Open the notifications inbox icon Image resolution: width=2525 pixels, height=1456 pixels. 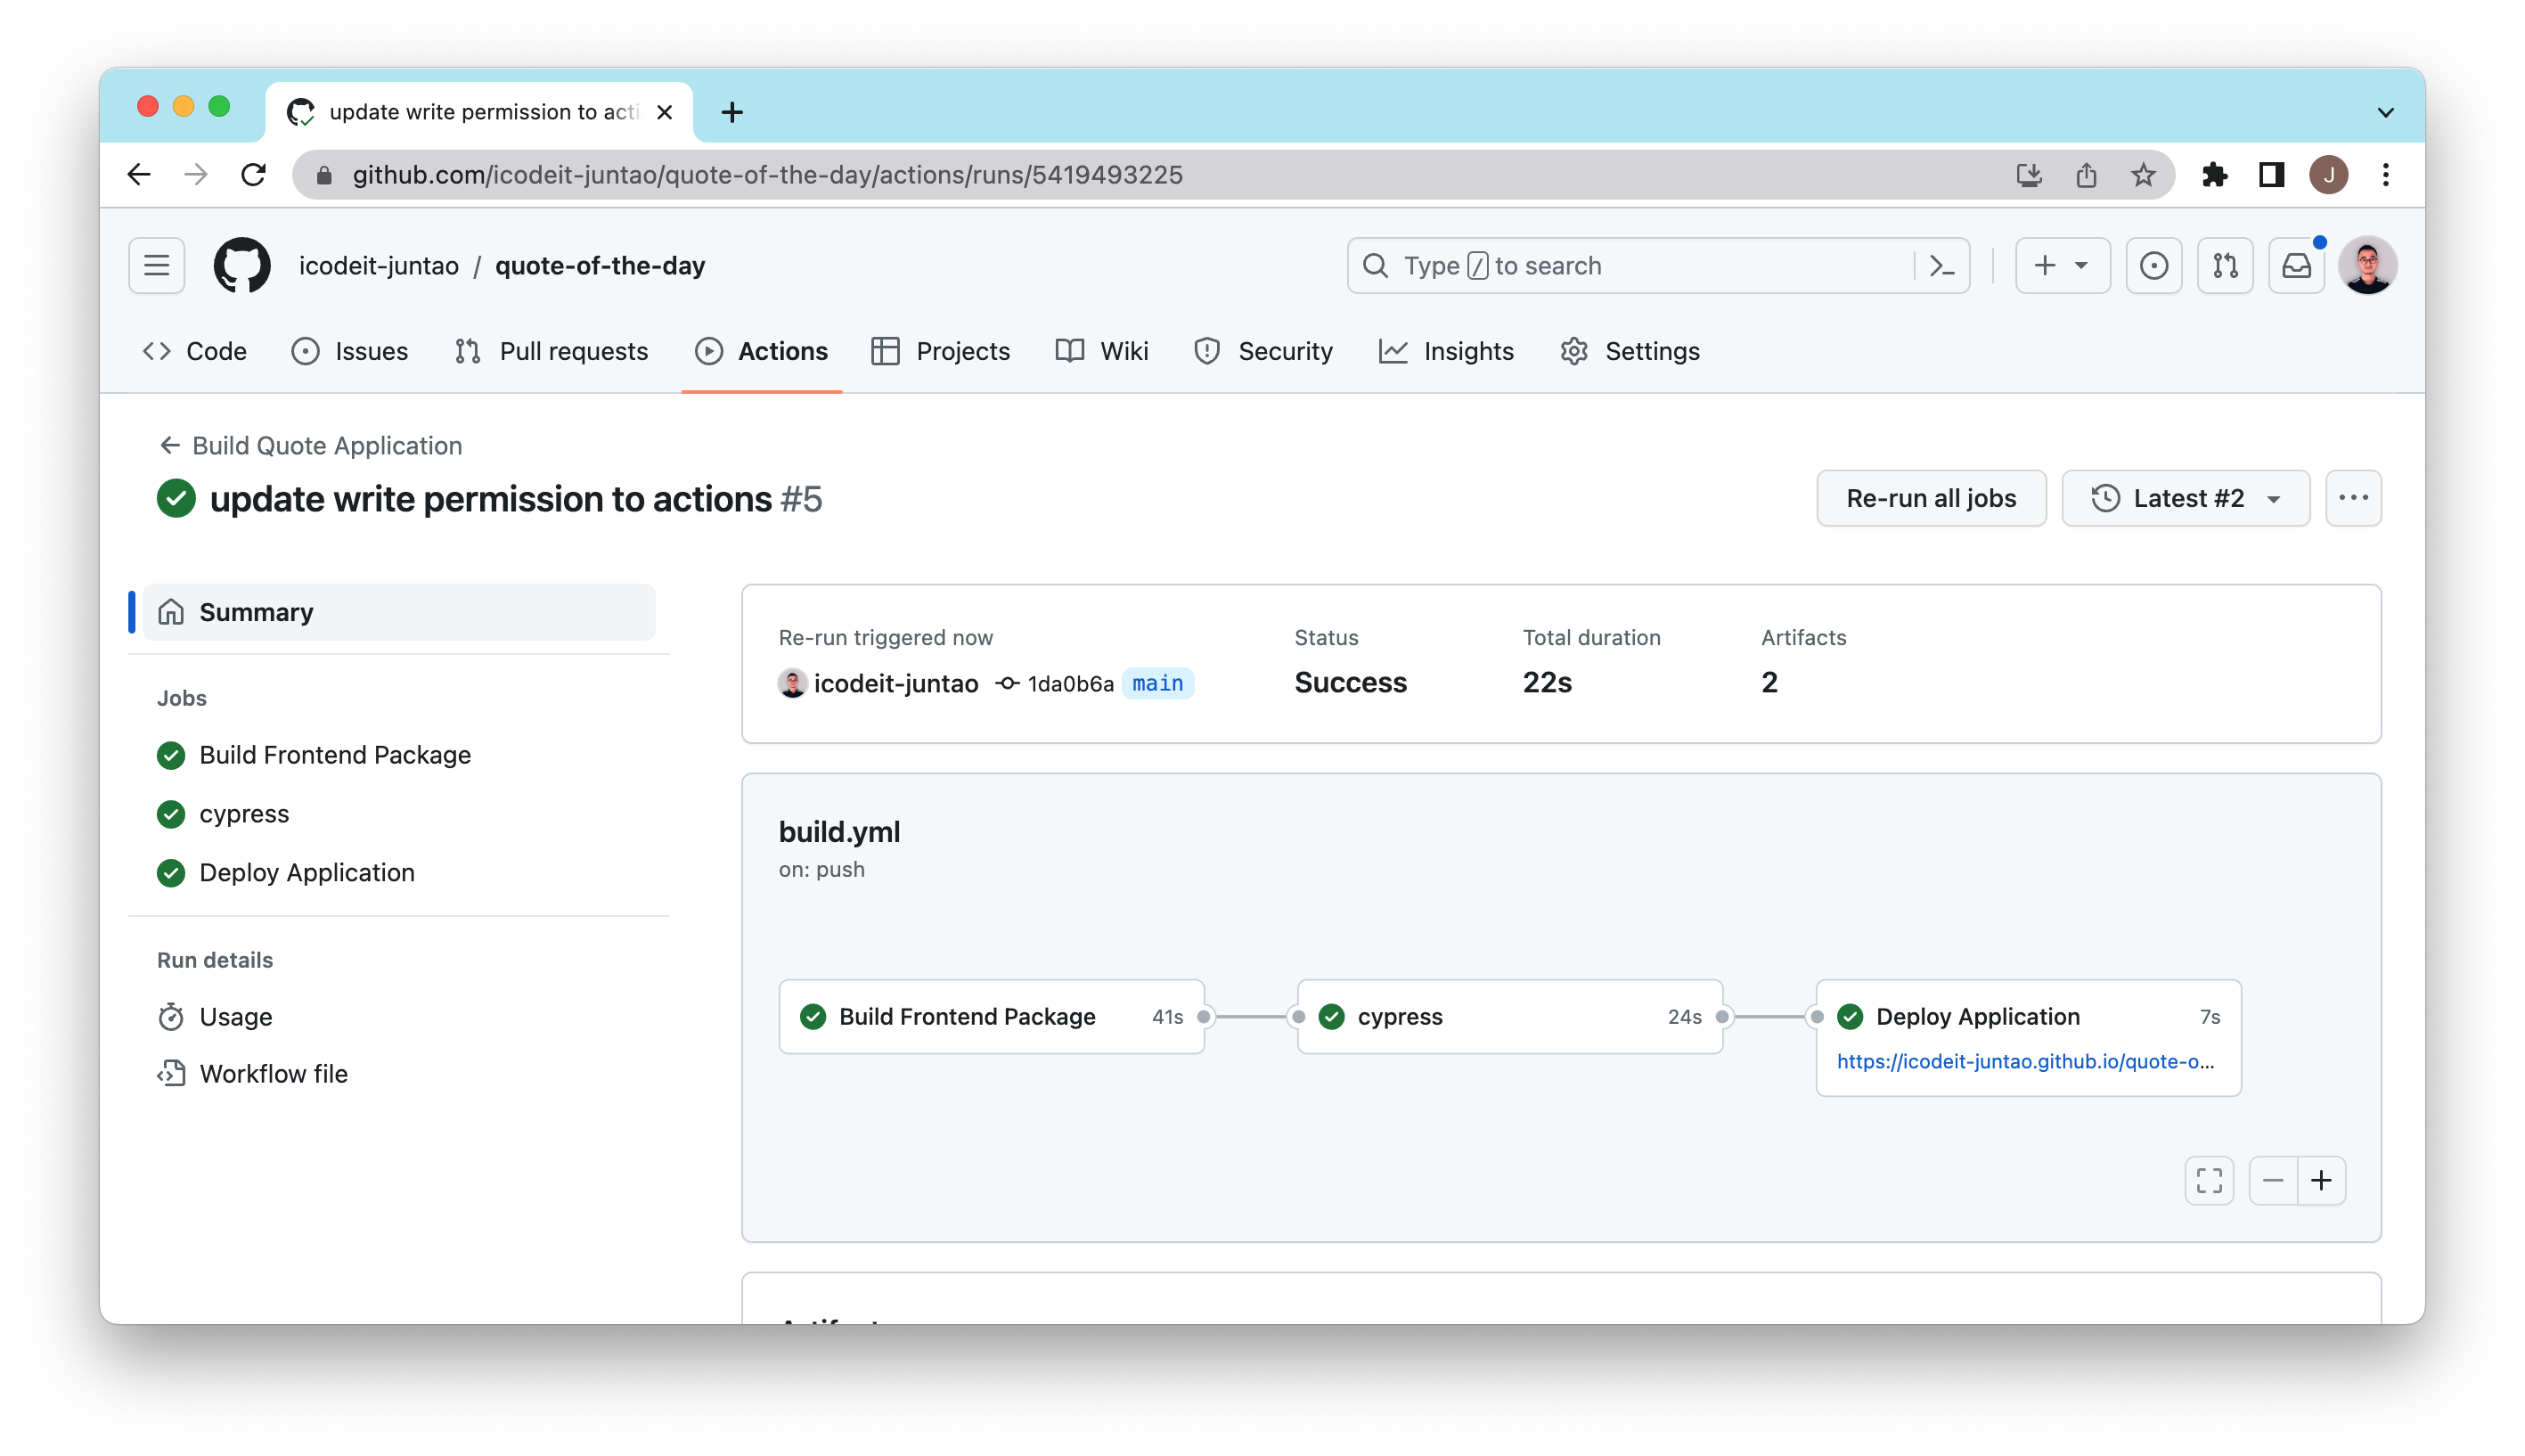tap(2296, 266)
